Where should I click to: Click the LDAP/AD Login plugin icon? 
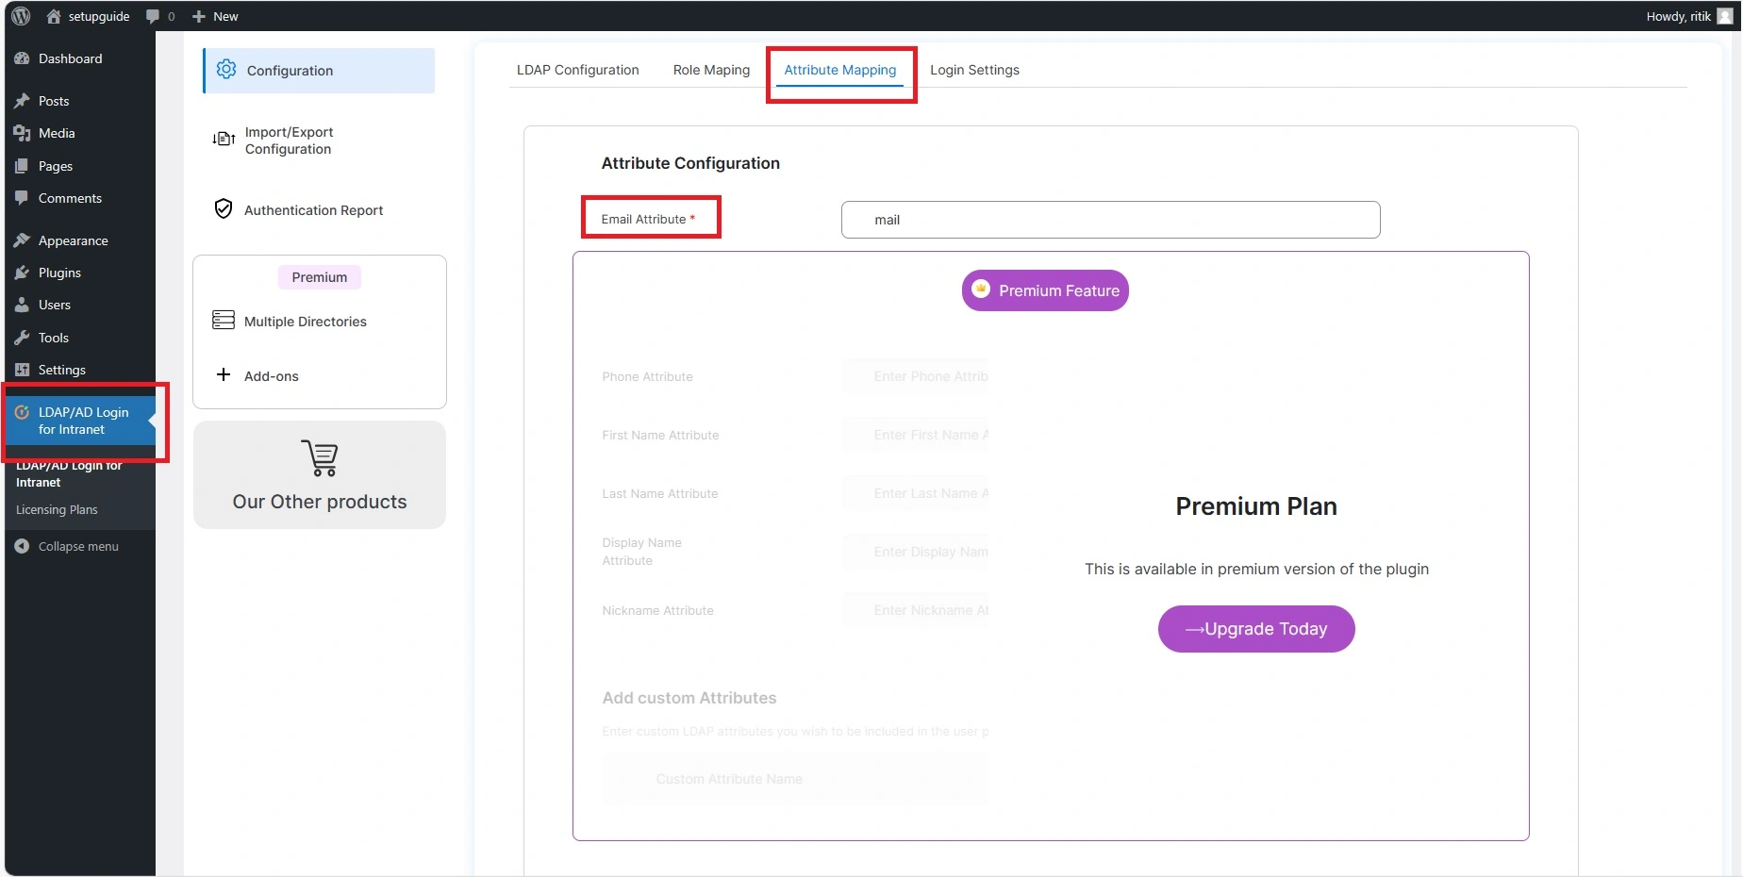pos(23,412)
